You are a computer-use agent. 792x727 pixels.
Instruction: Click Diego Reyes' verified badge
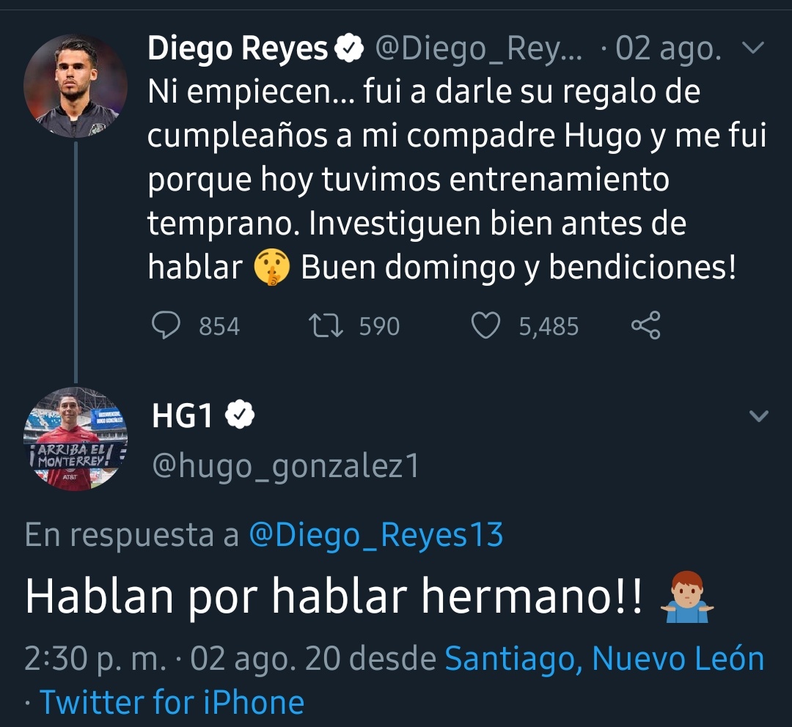click(349, 49)
